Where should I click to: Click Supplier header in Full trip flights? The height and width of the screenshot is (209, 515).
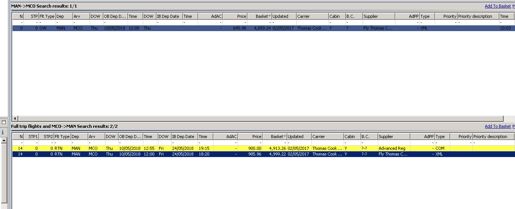click(394, 137)
